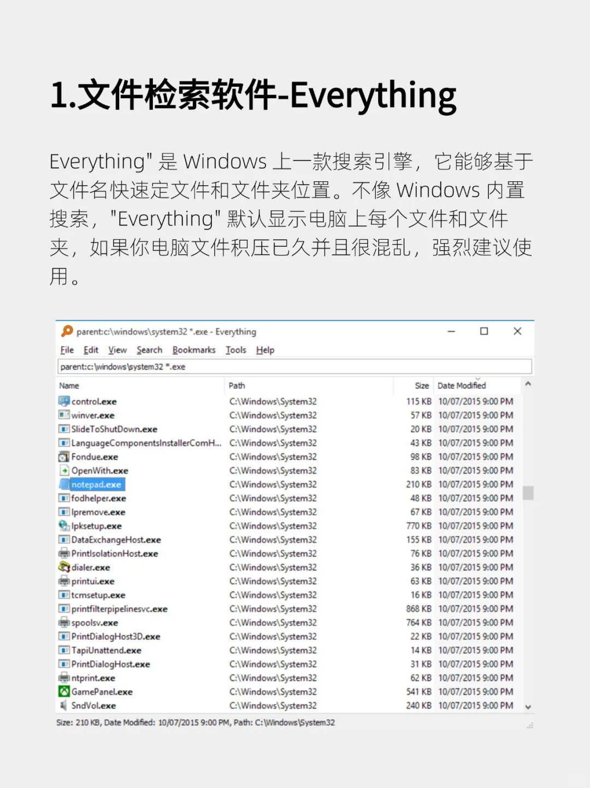
Task: Click the TapiUnattend.exe file icon
Action: (x=64, y=650)
